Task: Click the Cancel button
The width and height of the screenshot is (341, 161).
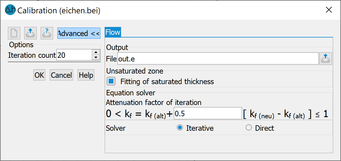Action: pyautogui.click(x=61, y=75)
